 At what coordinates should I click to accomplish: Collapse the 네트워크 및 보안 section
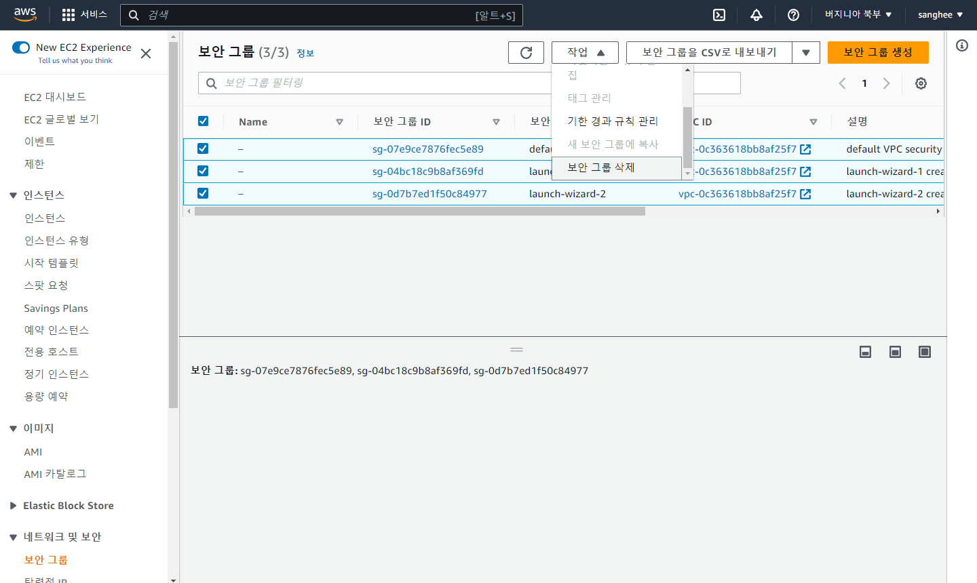pyautogui.click(x=13, y=537)
